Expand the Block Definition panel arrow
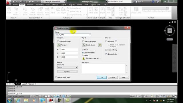The image size is (183, 103). [x=41, y=18]
